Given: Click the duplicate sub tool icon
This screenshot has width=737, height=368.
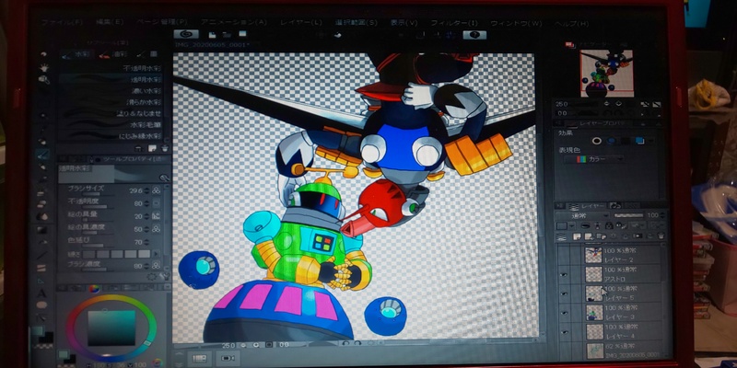Looking at the screenshot, I should 152,148.
